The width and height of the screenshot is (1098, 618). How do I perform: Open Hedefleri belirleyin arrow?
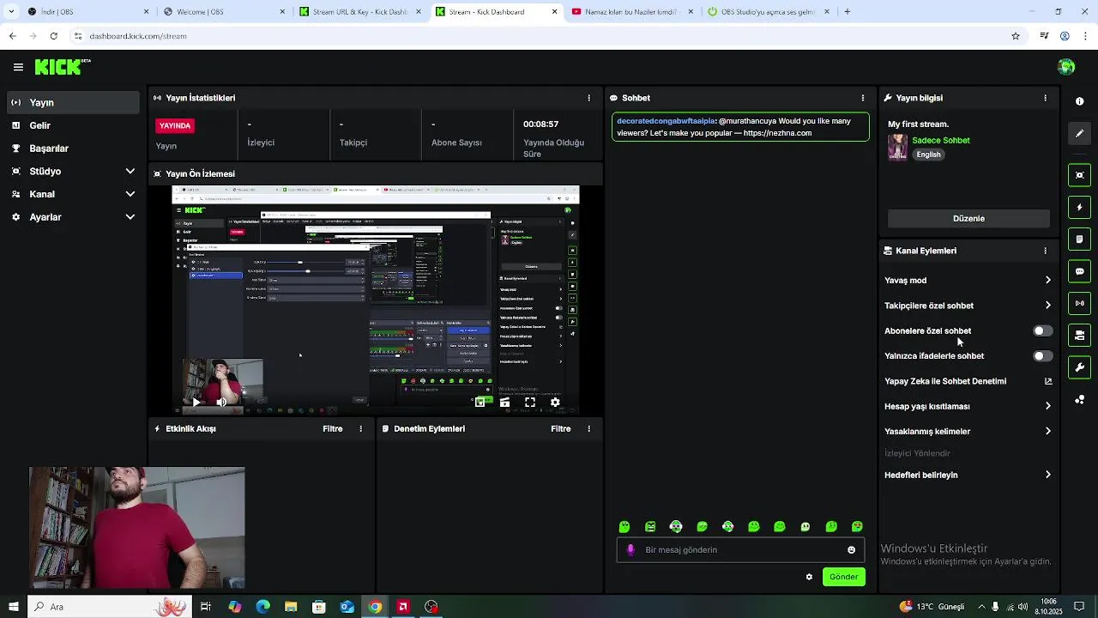point(1047,475)
